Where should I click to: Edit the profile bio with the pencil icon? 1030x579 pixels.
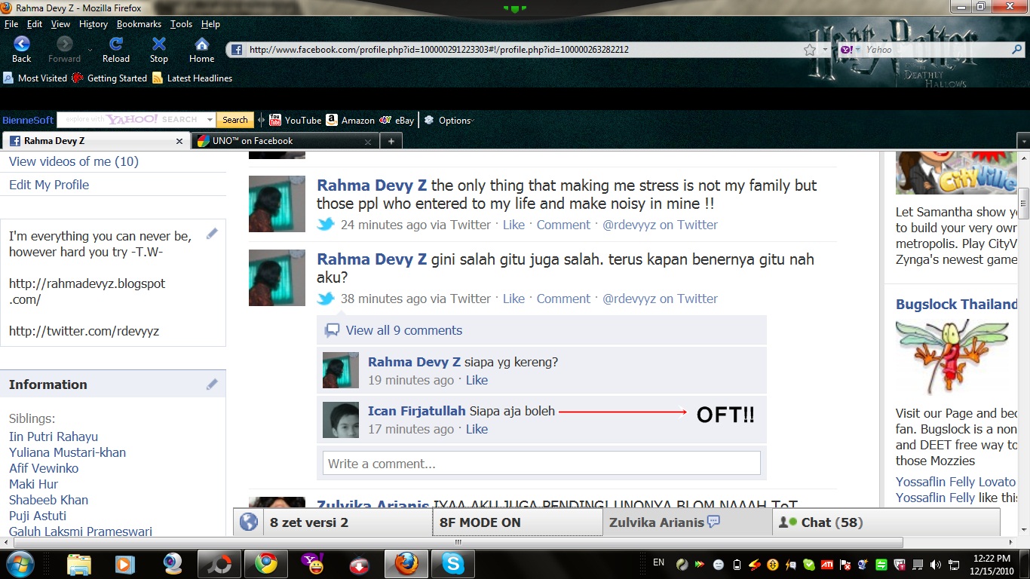[212, 234]
